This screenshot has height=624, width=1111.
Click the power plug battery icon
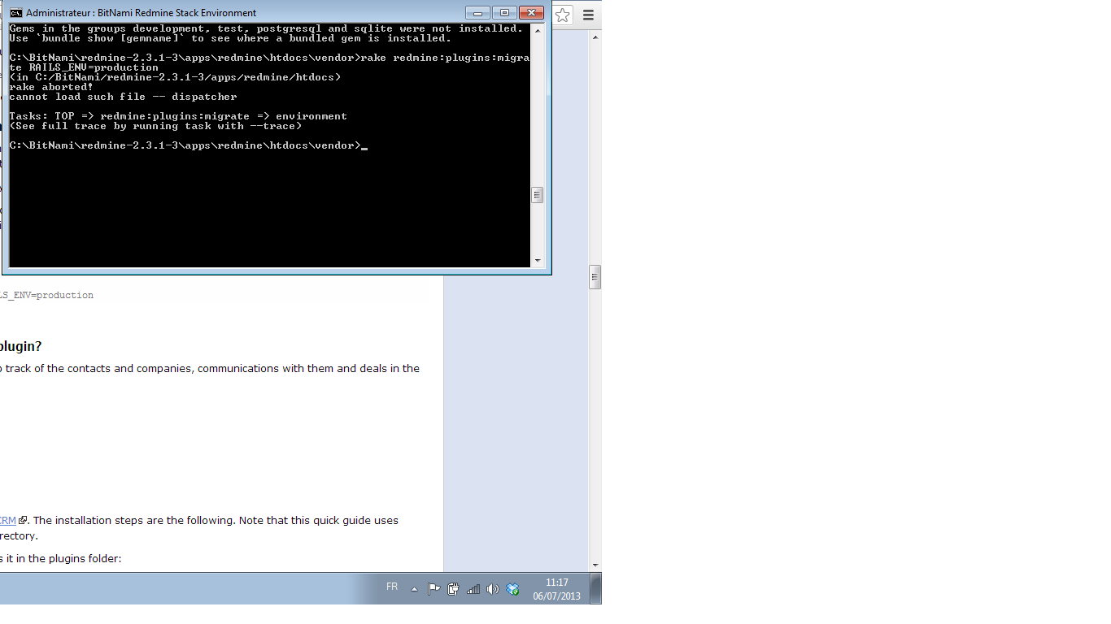pos(453,589)
